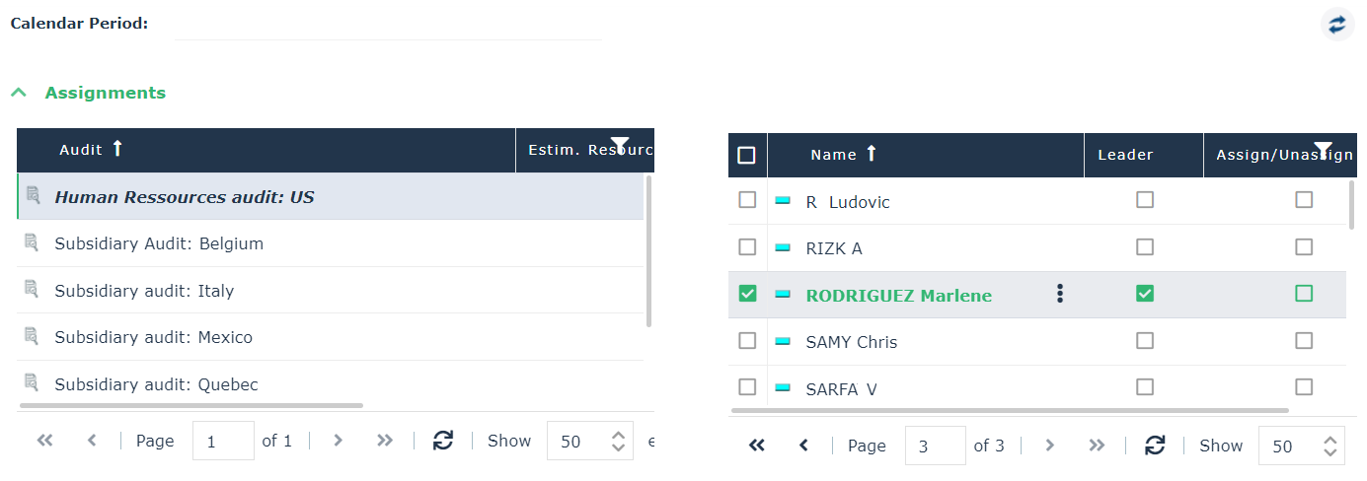Tick the Leader checkbox for SAMY Chris
This screenshot has width=1367, height=481.
tap(1144, 341)
